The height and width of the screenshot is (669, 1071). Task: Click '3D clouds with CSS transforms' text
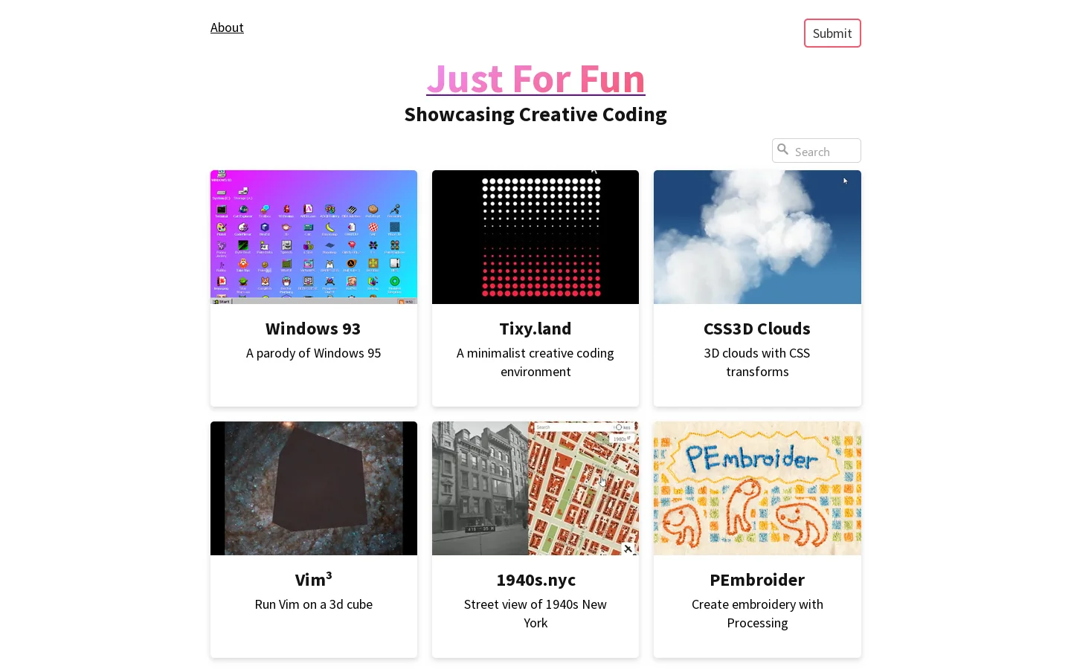pos(757,362)
